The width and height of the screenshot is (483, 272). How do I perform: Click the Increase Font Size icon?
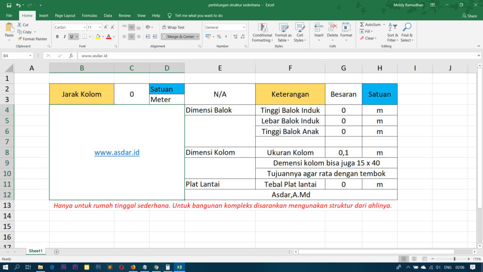pos(106,27)
